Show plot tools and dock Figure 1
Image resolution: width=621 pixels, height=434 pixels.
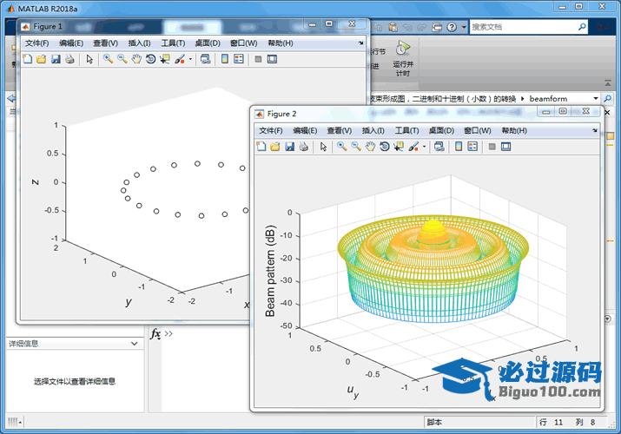point(272,59)
